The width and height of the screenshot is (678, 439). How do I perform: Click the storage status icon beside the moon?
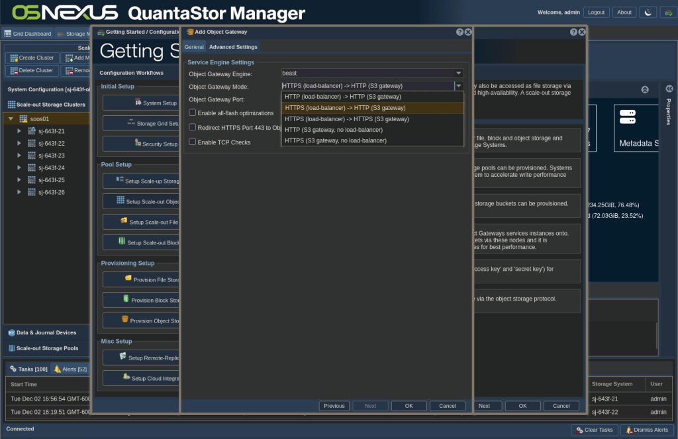666,13
